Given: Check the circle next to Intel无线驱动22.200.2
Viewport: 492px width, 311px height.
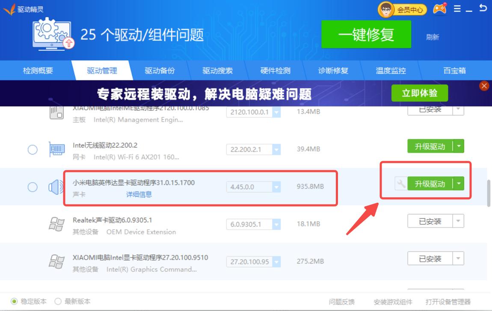Looking at the screenshot, I should (x=32, y=149).
